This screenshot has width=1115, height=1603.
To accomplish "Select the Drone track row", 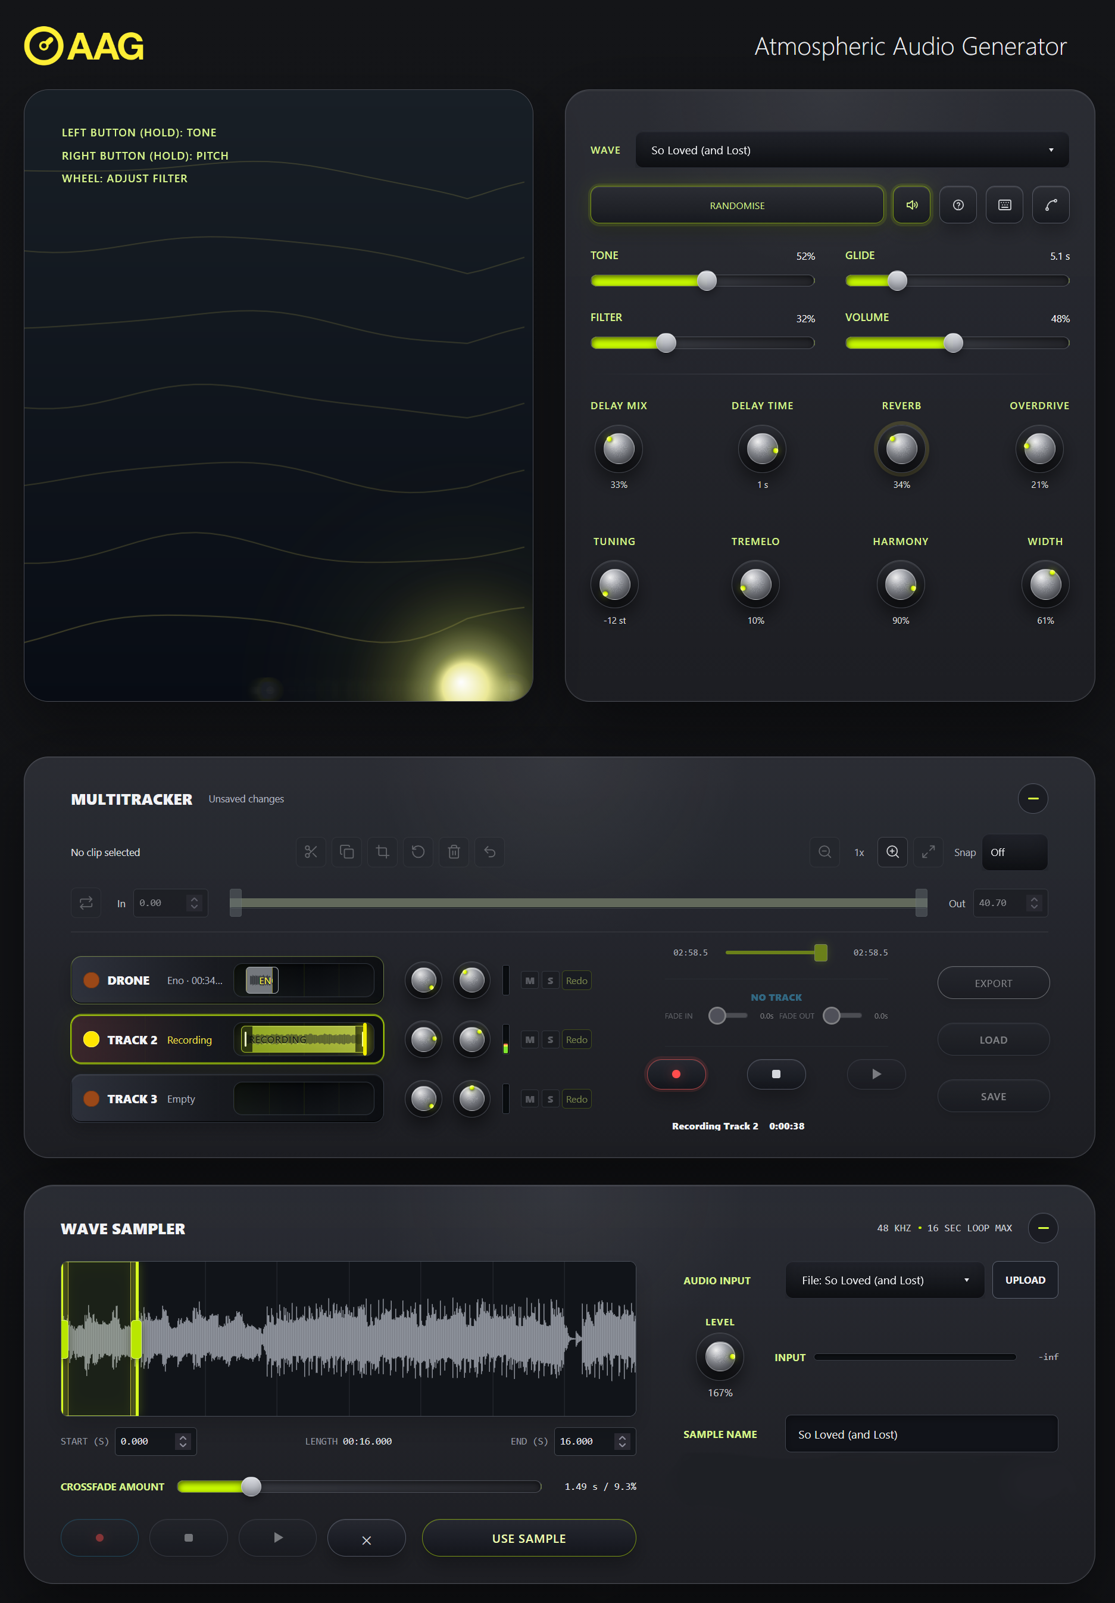I will 227,981.
